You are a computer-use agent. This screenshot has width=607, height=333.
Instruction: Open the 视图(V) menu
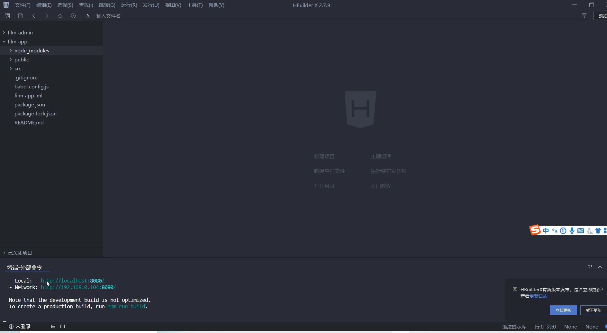click(x=173, y=5)
